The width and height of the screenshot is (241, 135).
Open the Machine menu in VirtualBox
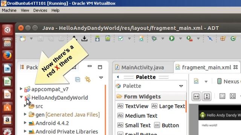click(x=9, y=10)
